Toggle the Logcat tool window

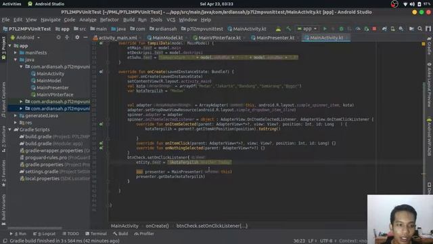click(45, 234)
